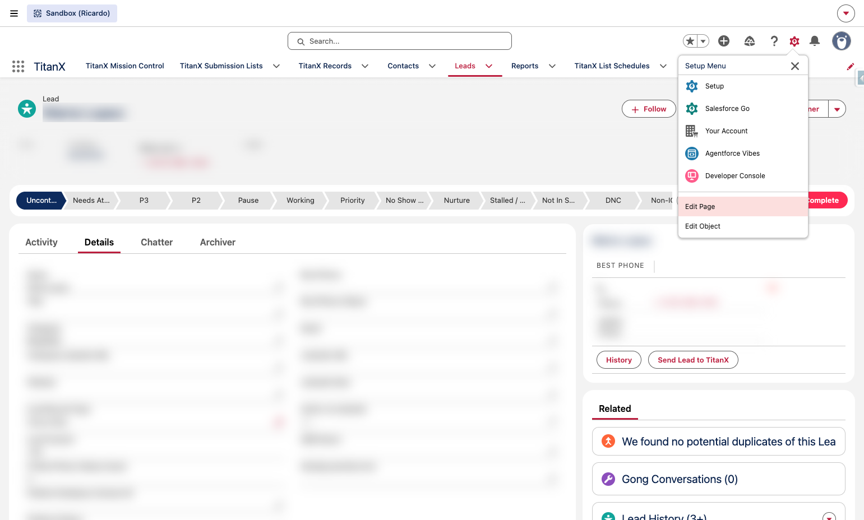Select Edit Object in Setup Menu
Screen dimensions: 864x520
coord(743,226)
